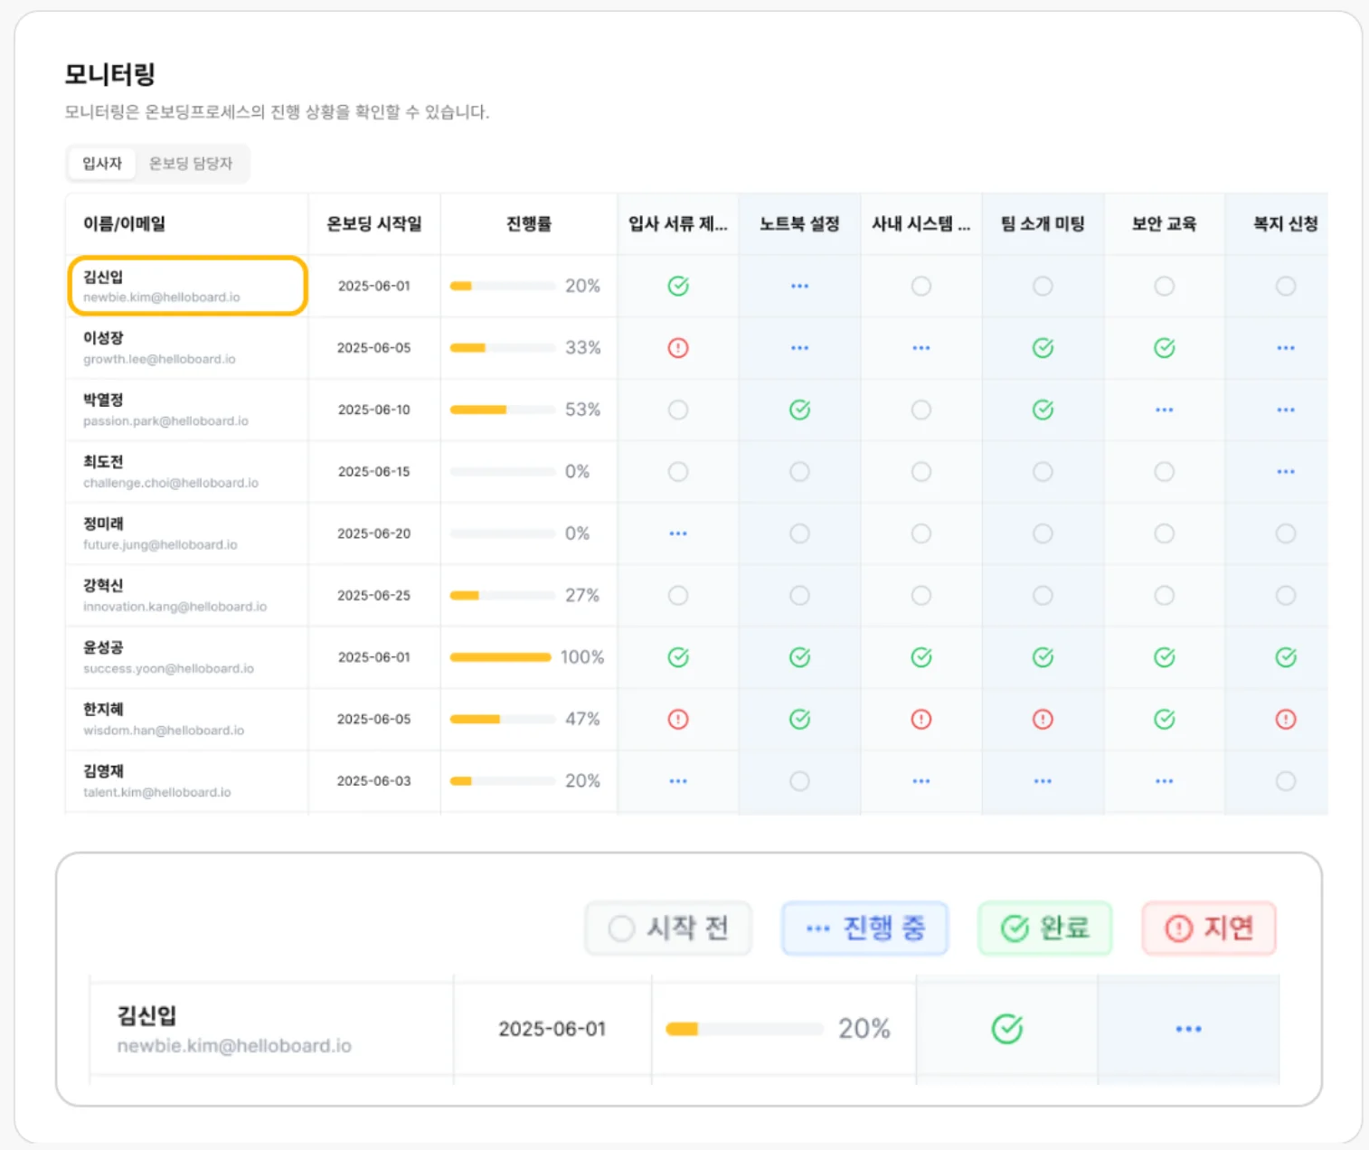Click the 완료 status legend badge
The width and height of the screenshot is (1369, 1150).
(x=1044, y=928)
